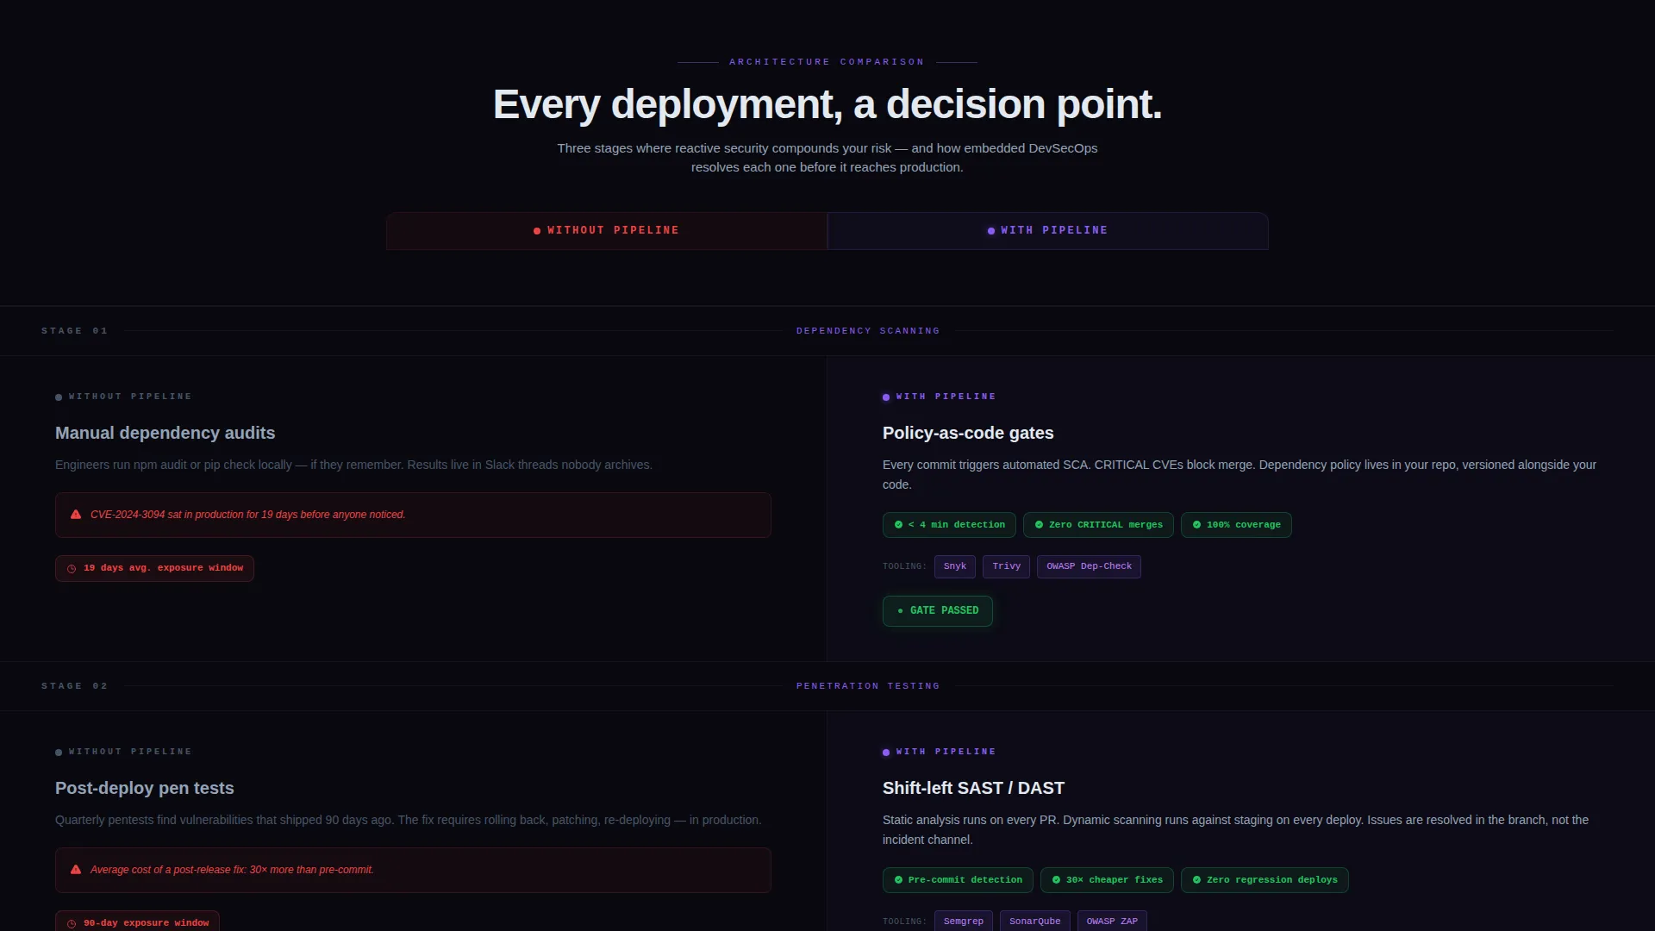This screenshot has height=931, width=1655.
Task: Click the check icon in '< 4 min detection' badge
Action: coord(898,525)
